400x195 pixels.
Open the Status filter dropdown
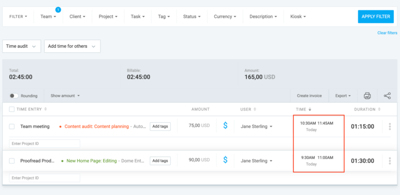coord(192,17)
